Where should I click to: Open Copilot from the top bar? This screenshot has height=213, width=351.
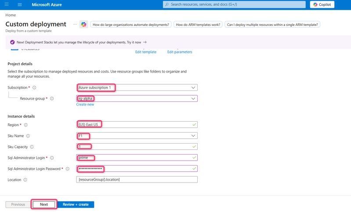(322, 4)
